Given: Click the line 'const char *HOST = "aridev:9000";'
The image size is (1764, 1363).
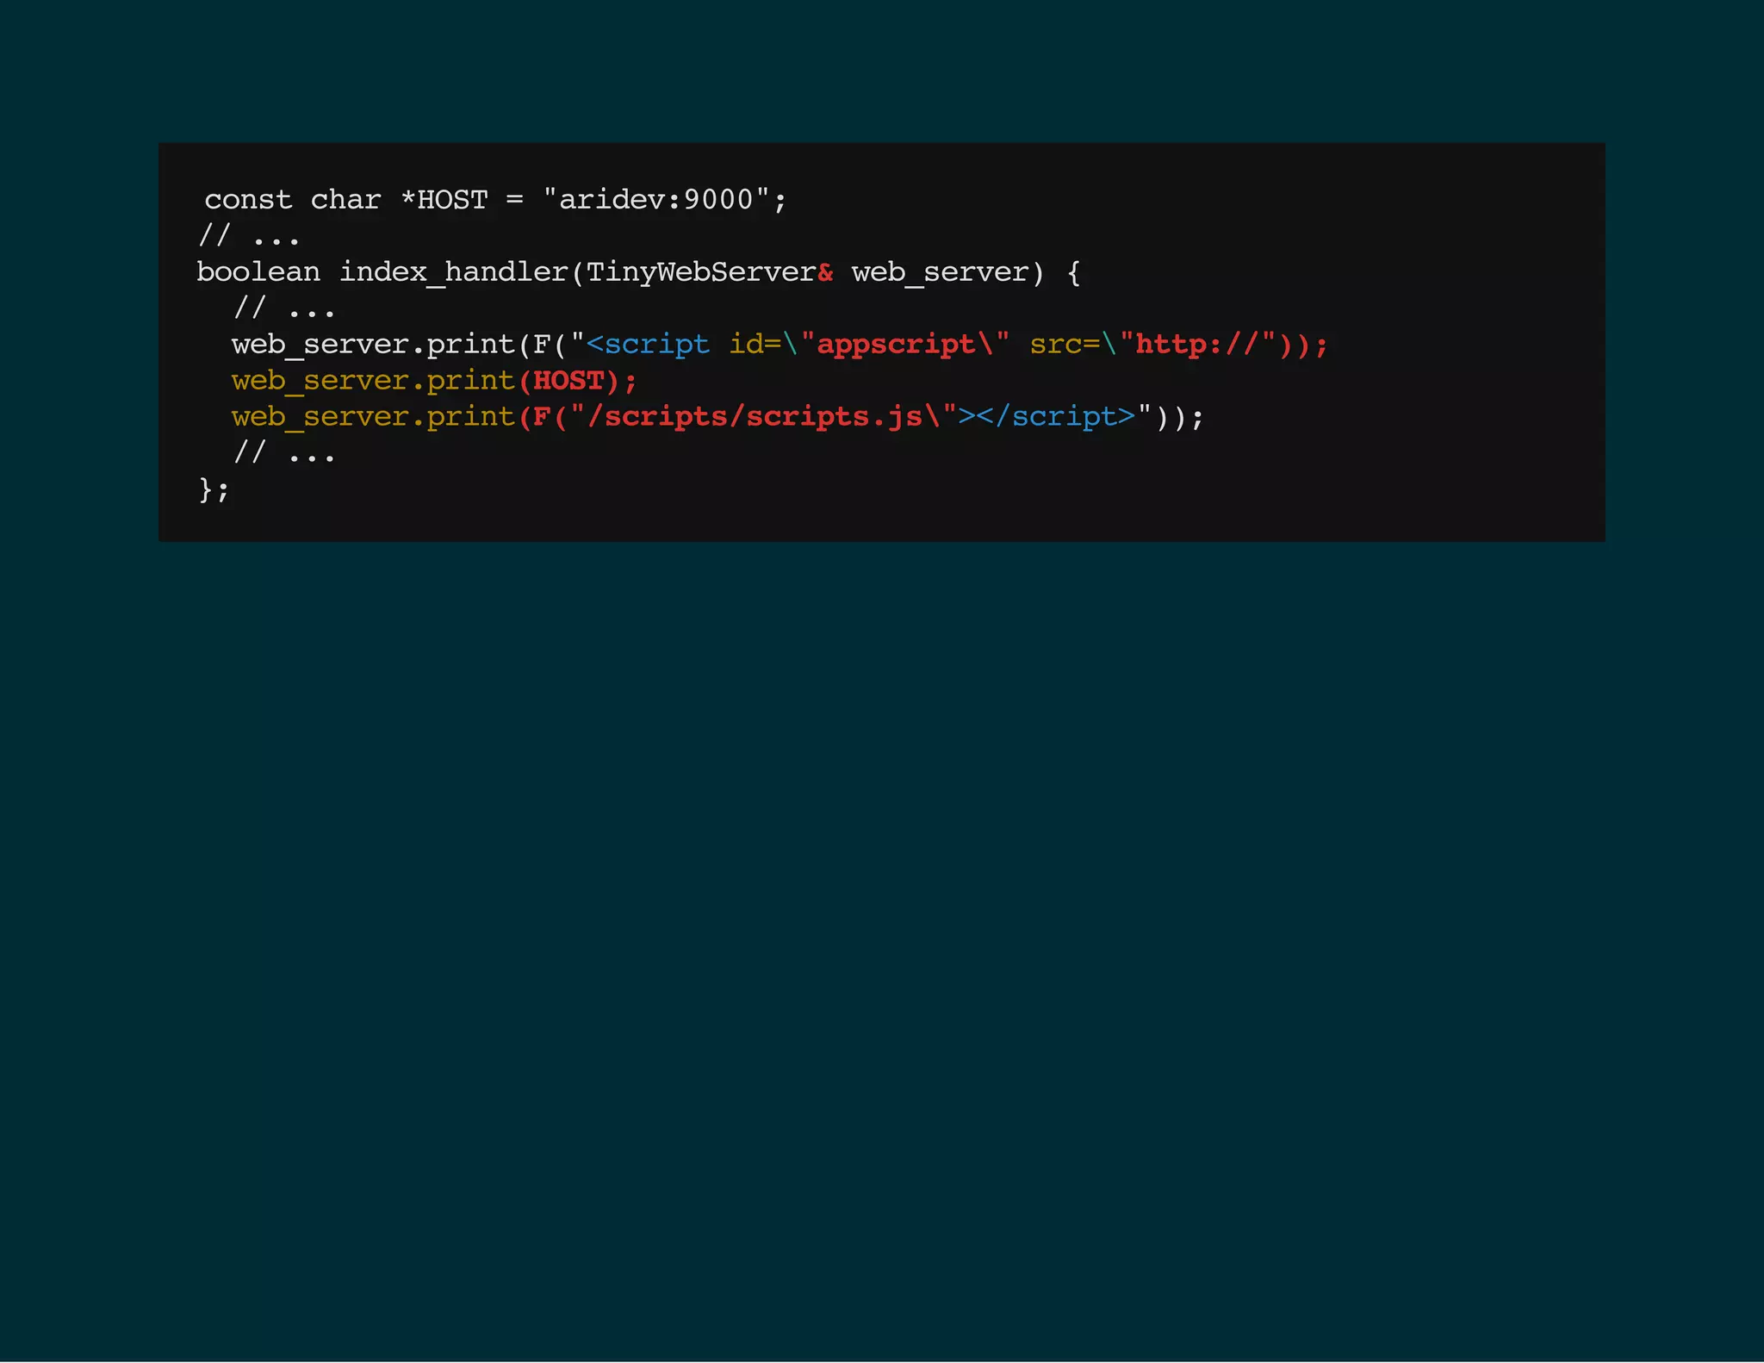Looking at the screenshot, I should [x=495, y=200].
